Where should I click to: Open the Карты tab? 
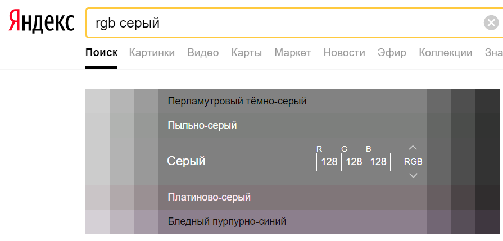[246, 53]
